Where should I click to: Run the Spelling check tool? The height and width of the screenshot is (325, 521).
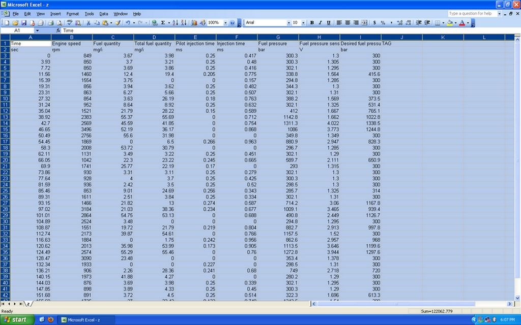69,22
